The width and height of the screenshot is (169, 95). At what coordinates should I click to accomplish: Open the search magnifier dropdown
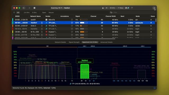click(x=111, y=12)
